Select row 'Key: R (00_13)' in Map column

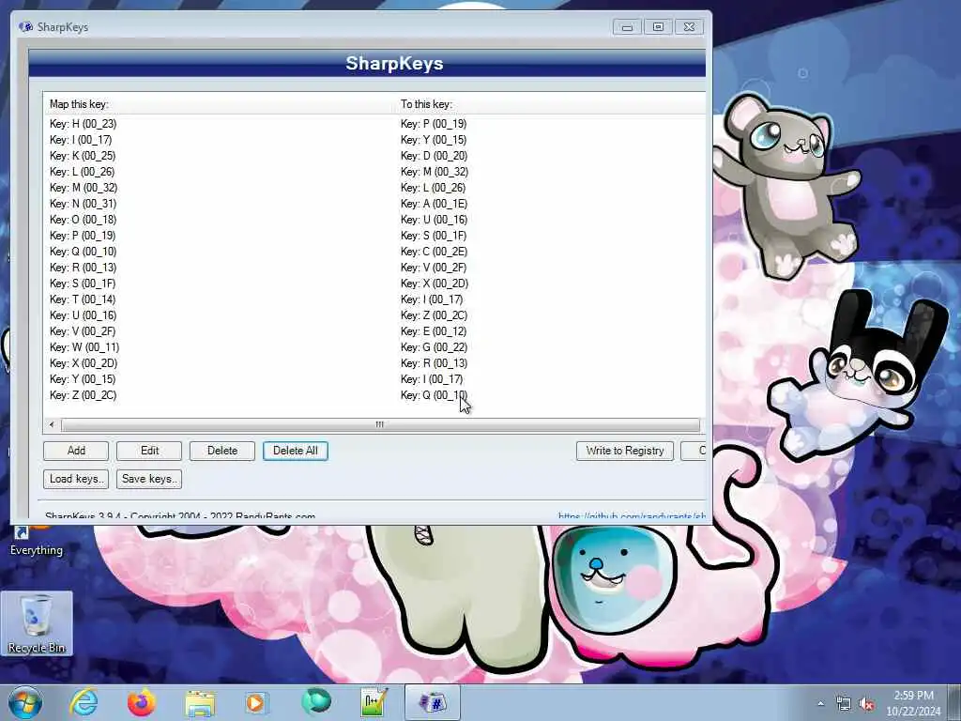point(83,268)
